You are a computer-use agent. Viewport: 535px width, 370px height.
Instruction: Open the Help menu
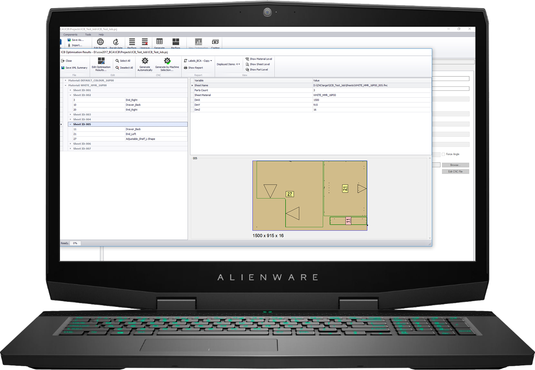[x=101, y=35]
